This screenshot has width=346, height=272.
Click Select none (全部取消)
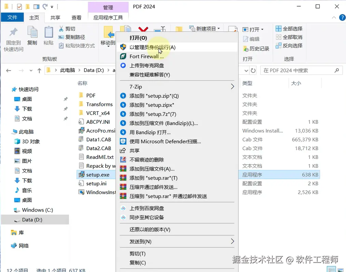(x=289, y=37)
